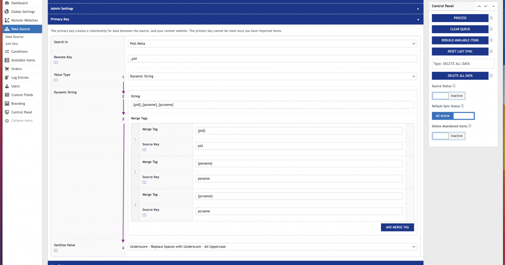The height and width of the screenshot is (265, 505).
Task: Click the Remote Key input field
Action: (x=273, y=59)
